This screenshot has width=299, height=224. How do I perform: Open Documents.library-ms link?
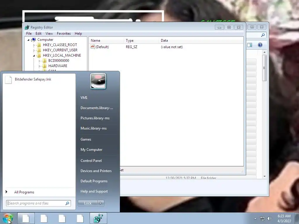point(97,108)
